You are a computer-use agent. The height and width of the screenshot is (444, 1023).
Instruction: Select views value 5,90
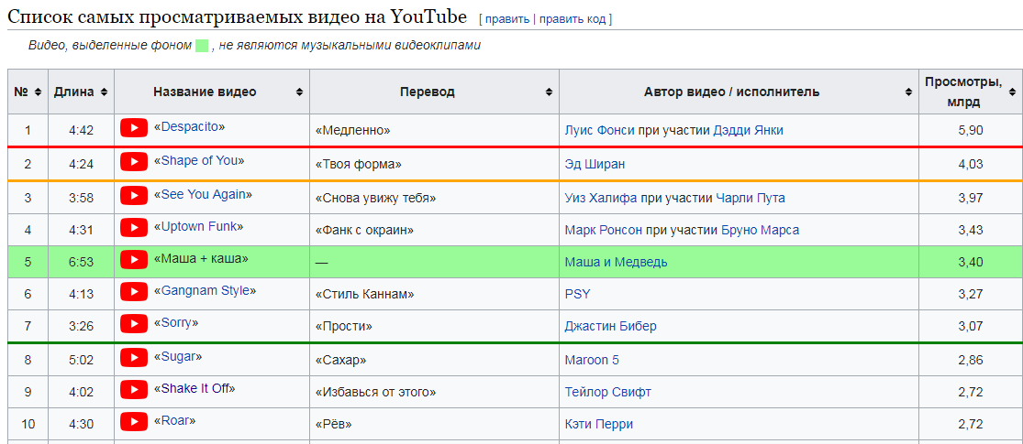tap(970, 130)
